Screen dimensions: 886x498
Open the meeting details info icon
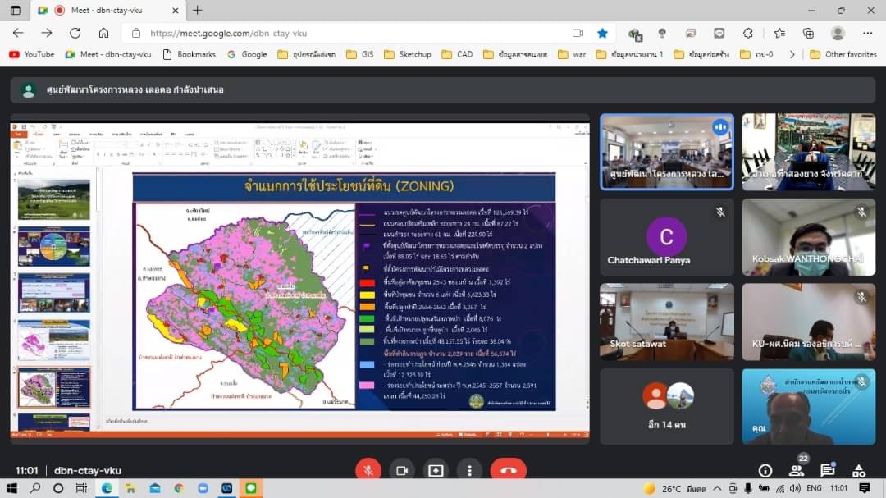[765, 470]
